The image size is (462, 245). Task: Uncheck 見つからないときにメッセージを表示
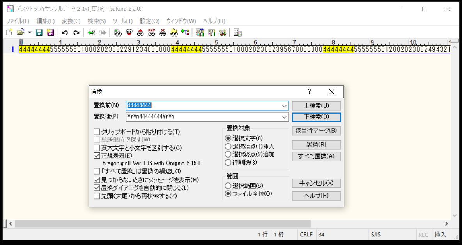click(97, 180)
